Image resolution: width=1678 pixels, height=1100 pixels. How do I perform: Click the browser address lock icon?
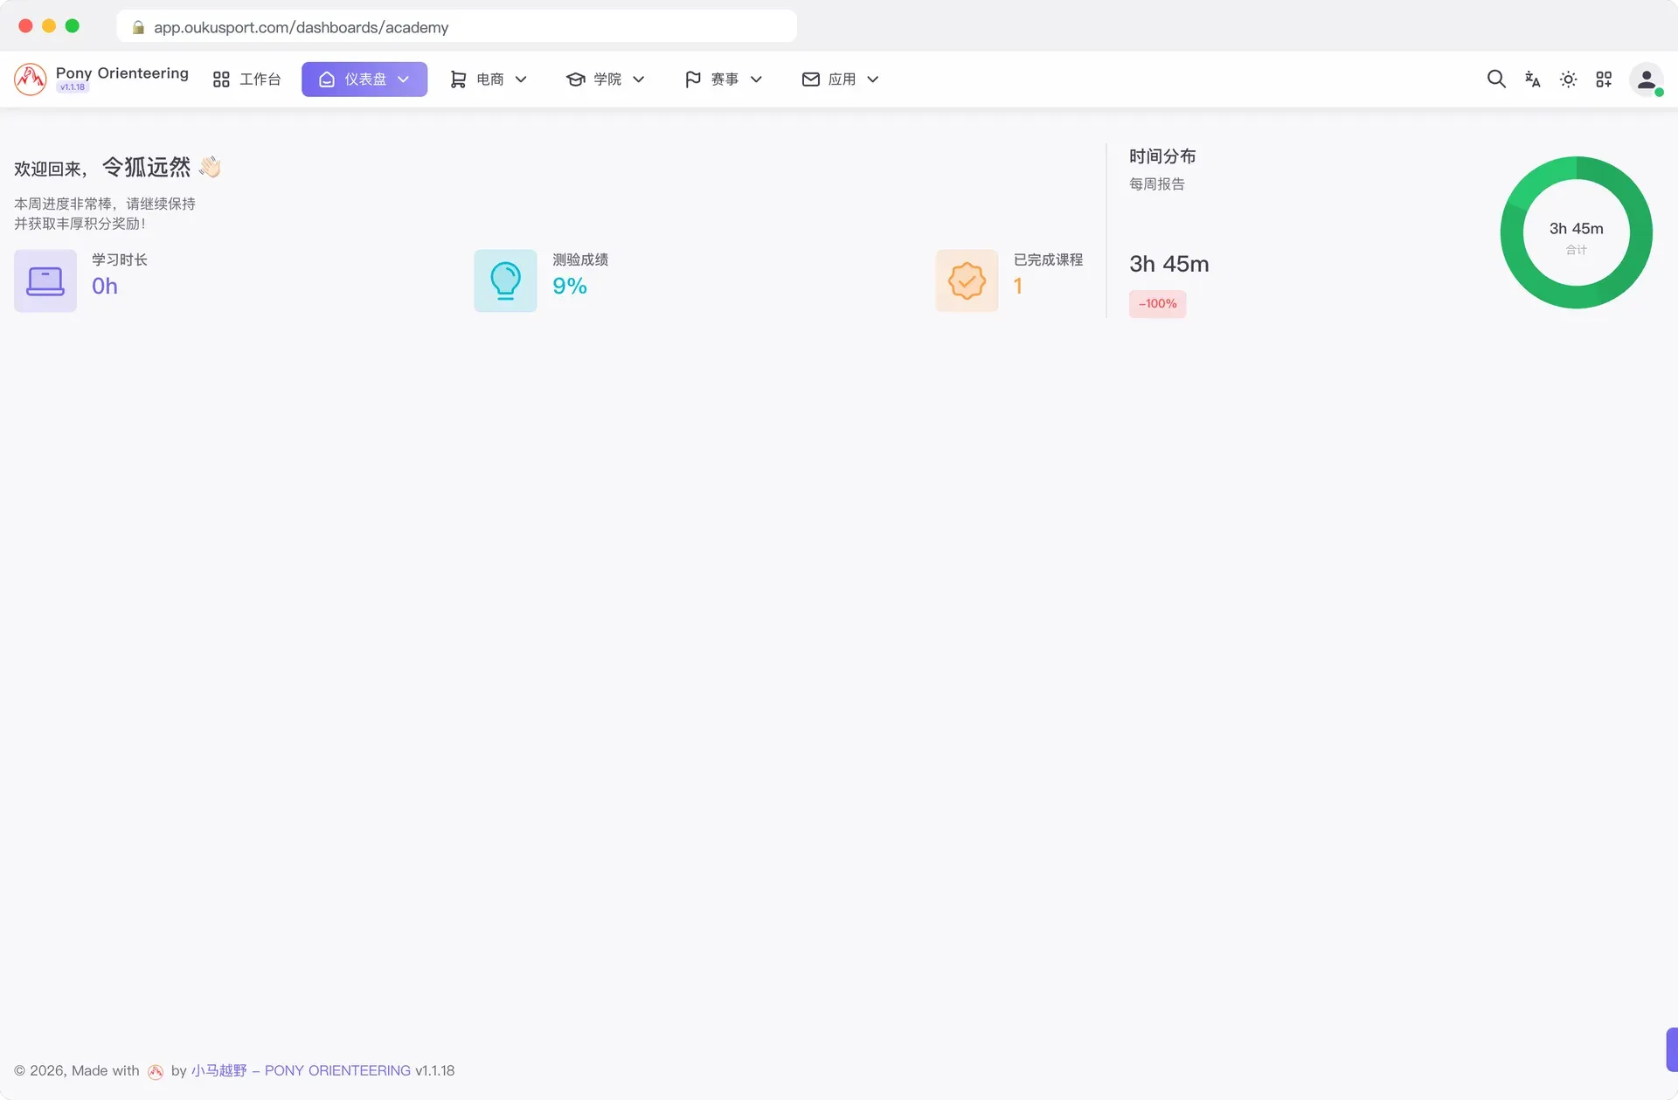(x=138, y=27)
